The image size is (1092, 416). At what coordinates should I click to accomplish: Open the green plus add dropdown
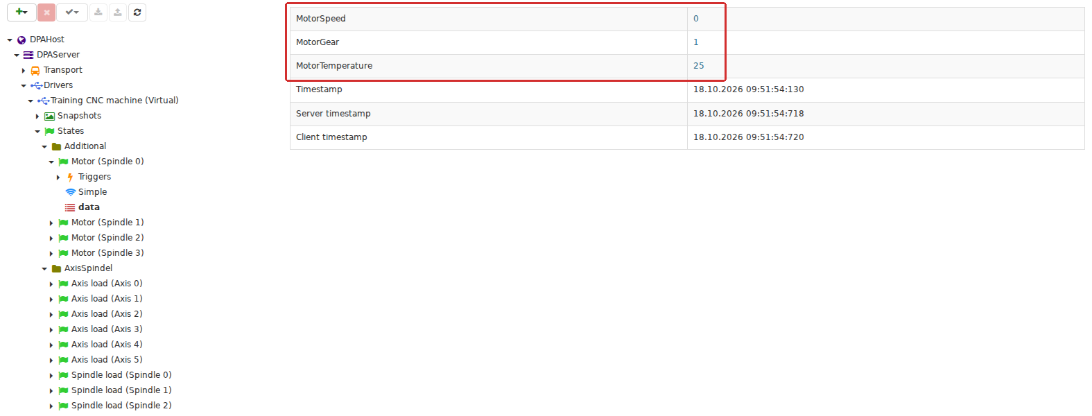click(x=21, y=12)
